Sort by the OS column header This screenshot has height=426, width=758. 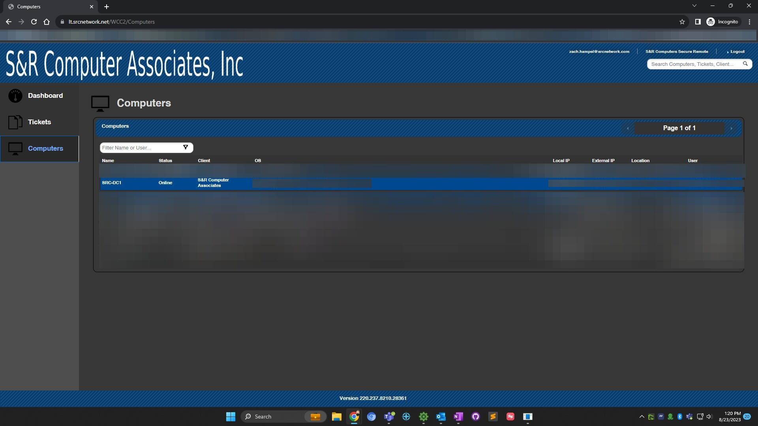pyautogui.click(x=258, y=161)
